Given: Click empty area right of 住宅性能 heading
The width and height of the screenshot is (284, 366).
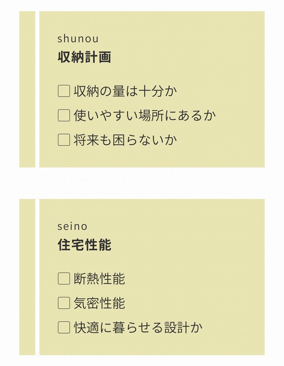Looking at the screenshot, I should point(188,245).
